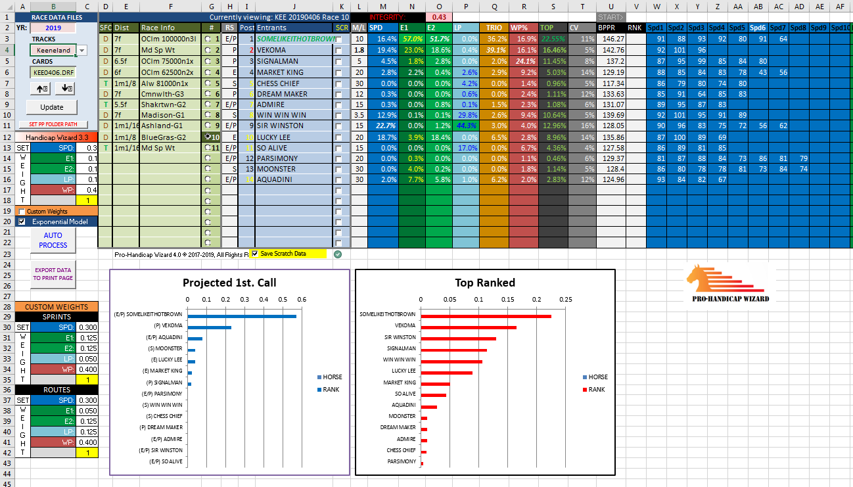
Task: Click the gray START button above BPPR
Action: 611,17
